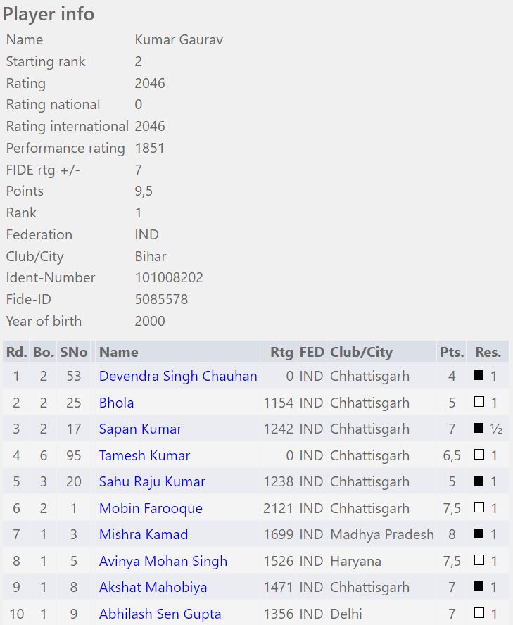This screenshot has height=625, width=513.
Task: Click the black color square in Mishra Kamad's row
Action: (479, 534)
